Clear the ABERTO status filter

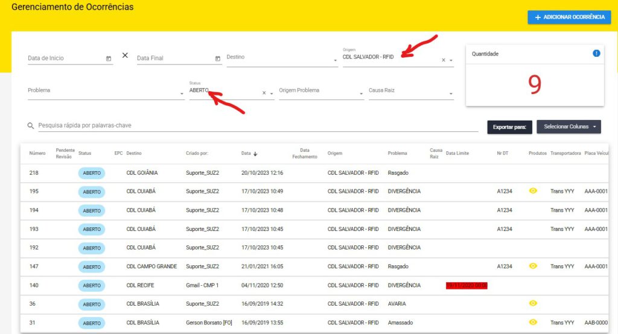click(x=264, y=93)
